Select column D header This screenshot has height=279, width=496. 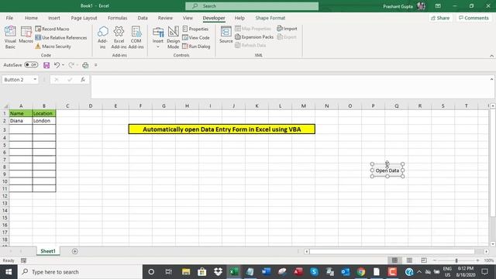point(91,106)
